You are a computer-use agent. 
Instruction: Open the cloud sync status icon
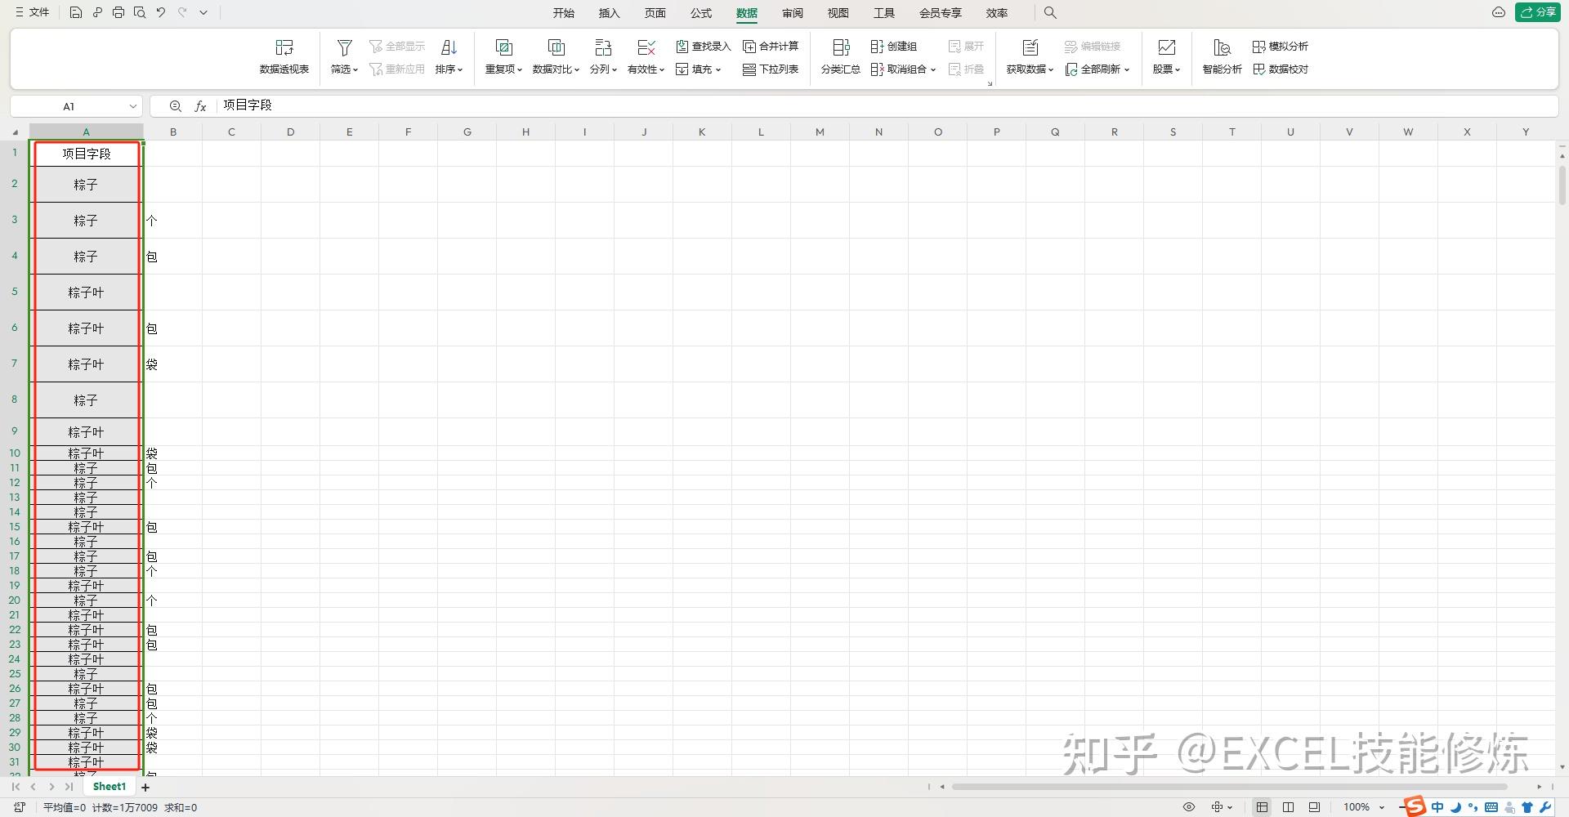(x=1498, y=12)
